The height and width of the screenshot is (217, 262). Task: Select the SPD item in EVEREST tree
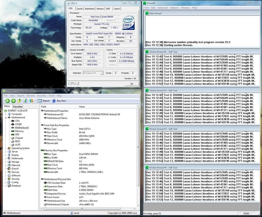pos(15,135)
